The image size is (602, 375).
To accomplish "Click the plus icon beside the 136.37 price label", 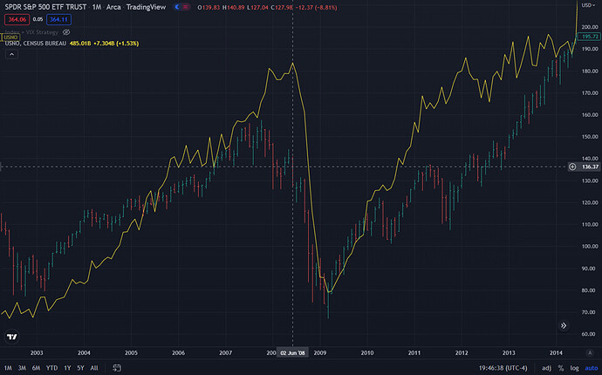I will pos(572,167).
